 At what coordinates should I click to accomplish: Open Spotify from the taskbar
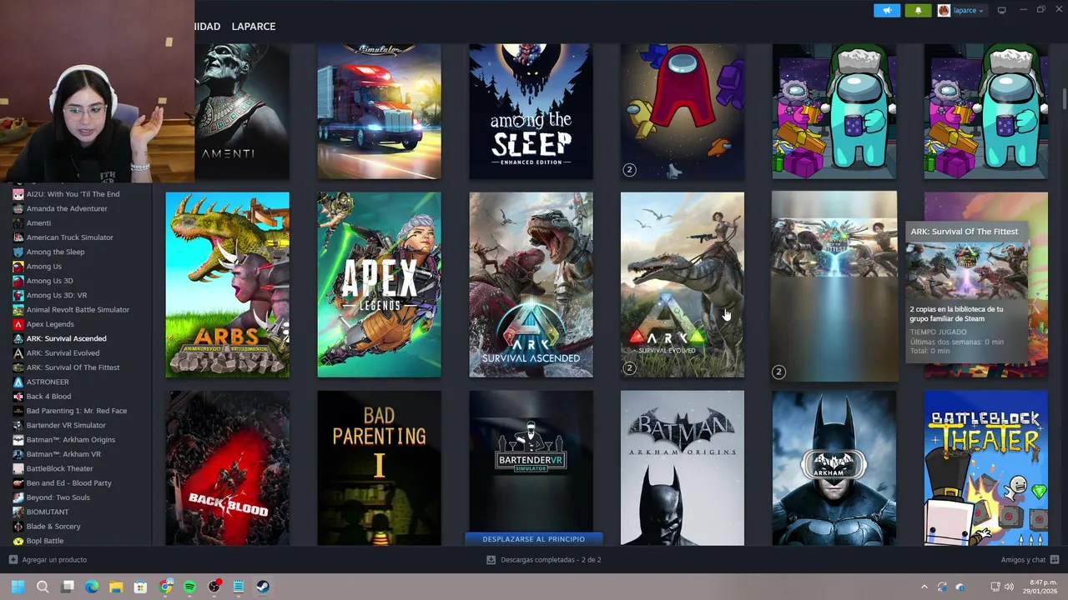189,587
